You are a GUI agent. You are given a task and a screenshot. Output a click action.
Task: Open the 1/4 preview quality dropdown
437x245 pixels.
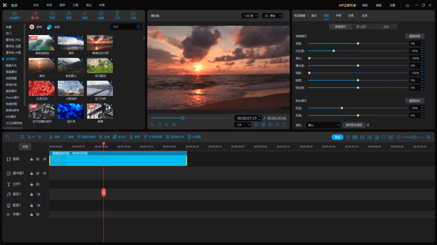pos(242,125)
